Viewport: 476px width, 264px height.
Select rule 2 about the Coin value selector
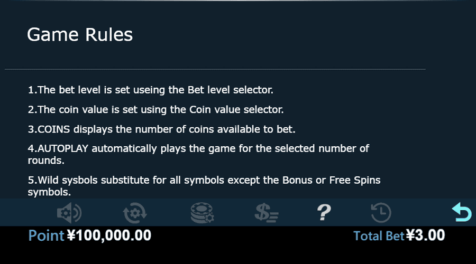tap(155, 109)
